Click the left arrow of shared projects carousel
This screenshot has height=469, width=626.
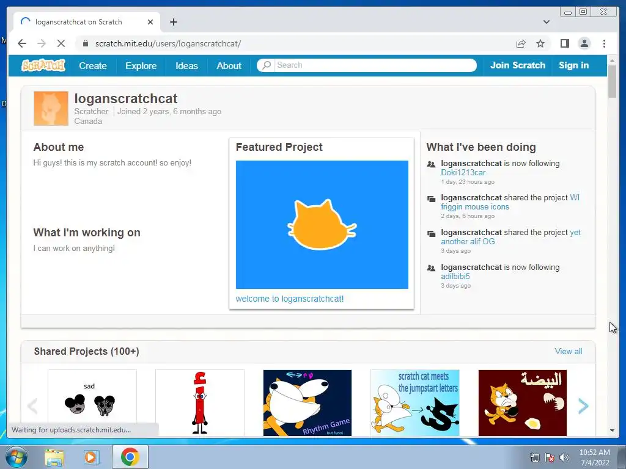pyautogui.click(x=32, y=406)
